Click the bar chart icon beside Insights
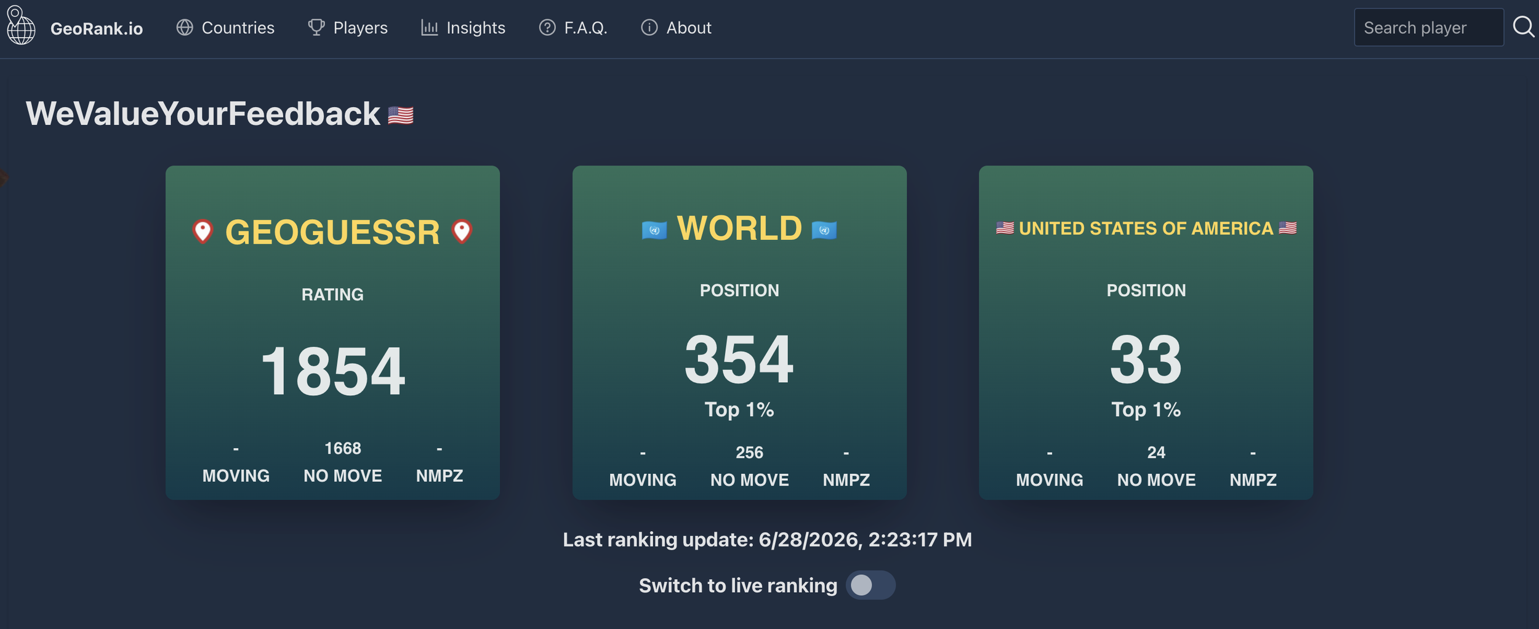Image resolution: width=1539 pixels, height=629 pixels. 429,28
